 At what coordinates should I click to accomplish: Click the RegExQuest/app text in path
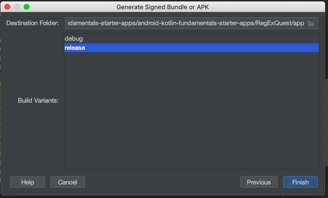[x=280, y=23]
